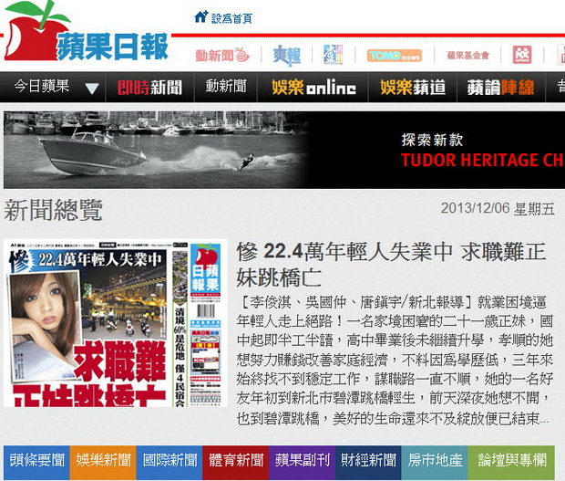Open the 壹週刊 magazine logo icon

(333, 55)
